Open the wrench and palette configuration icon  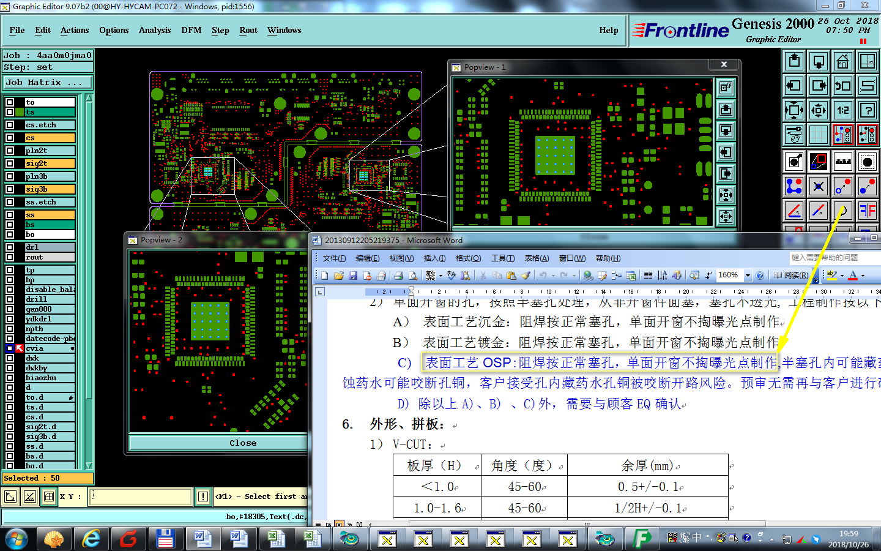coord(794,135)
